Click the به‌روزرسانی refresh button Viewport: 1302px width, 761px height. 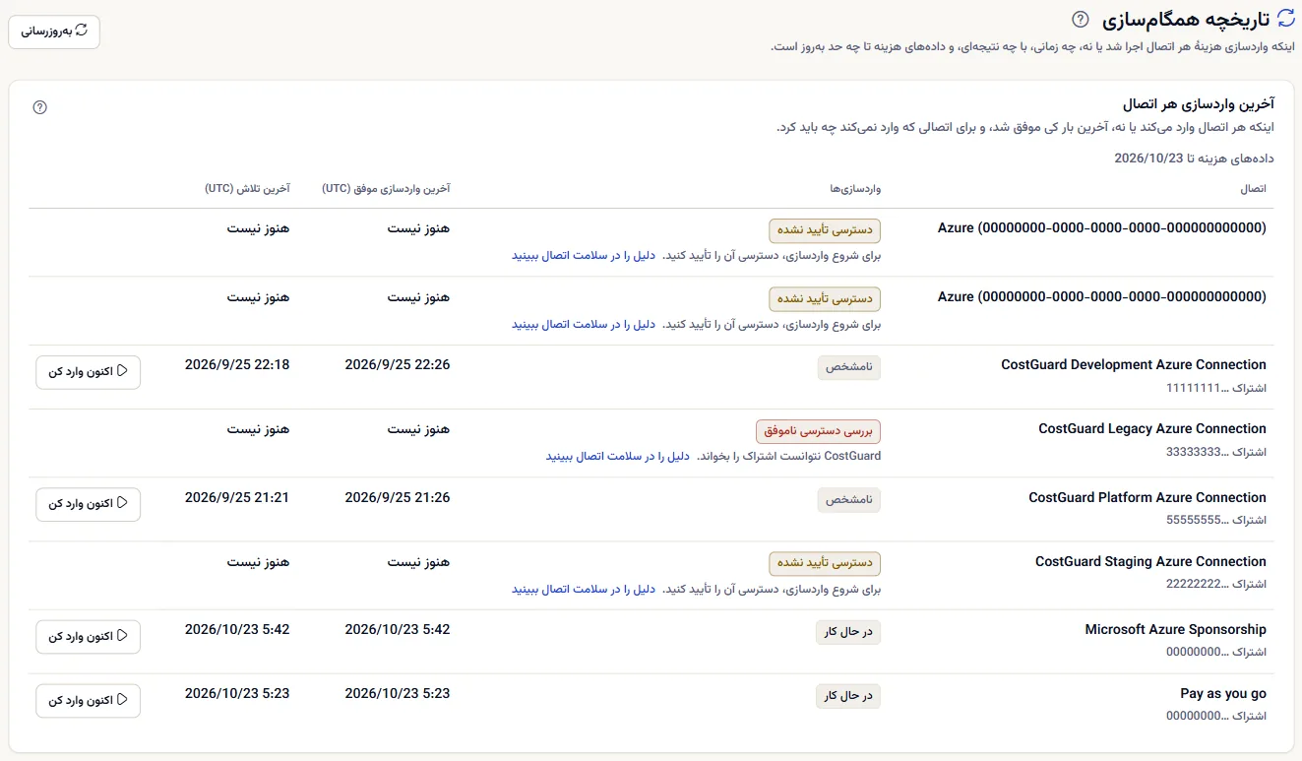[54, 32]
